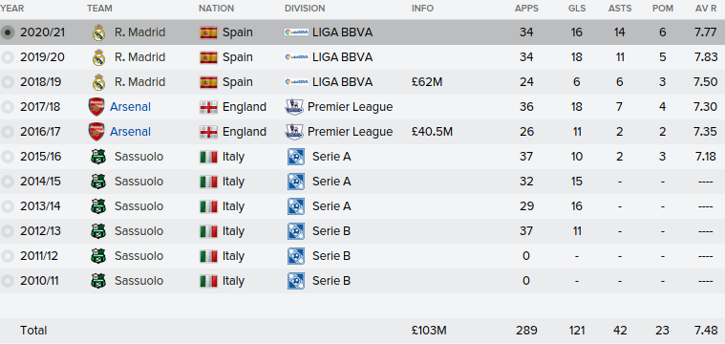The height and width of the screenshot is (344, 725).
Task: Sort the table by YEAR column header
Action: (x=12, y=9)
